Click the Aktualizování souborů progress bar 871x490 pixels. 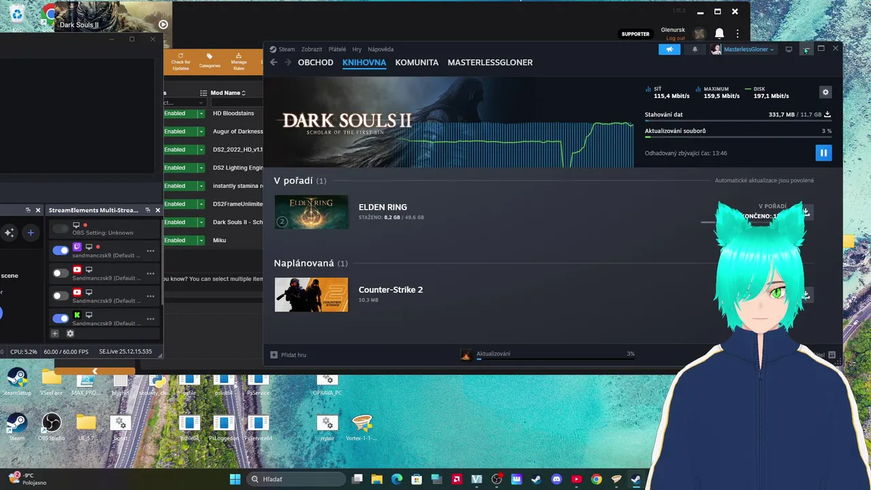[x=738, y=137]
